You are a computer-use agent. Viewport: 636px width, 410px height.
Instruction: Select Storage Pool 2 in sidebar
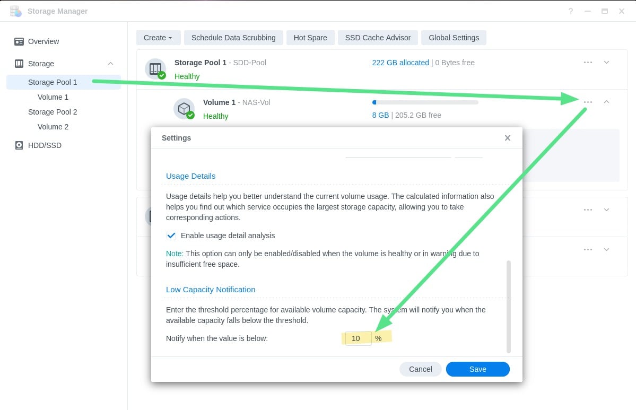53,112
